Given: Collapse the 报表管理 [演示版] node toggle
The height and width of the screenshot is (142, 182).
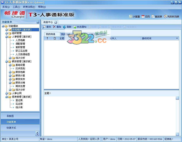Looking at the screenshot, I should coord(7,97).
